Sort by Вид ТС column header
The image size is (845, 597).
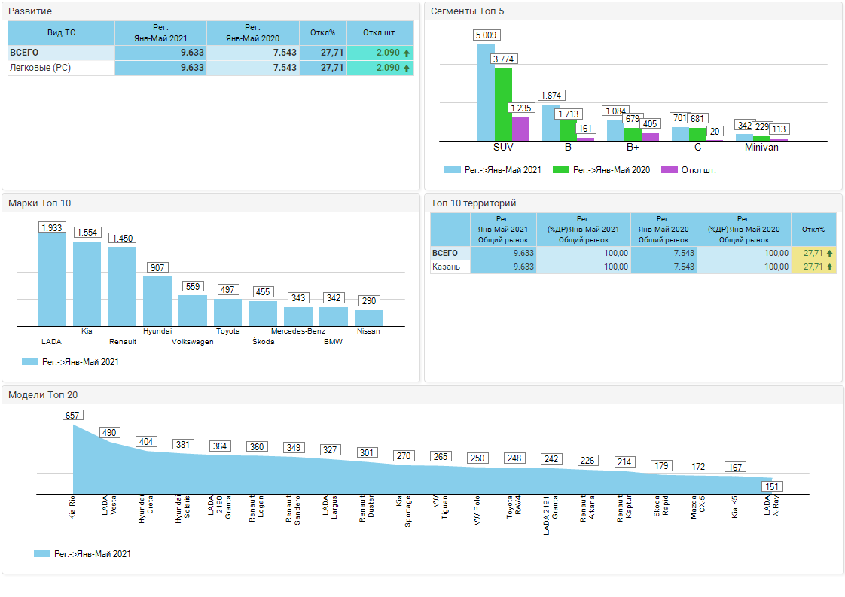coord(61,32)
